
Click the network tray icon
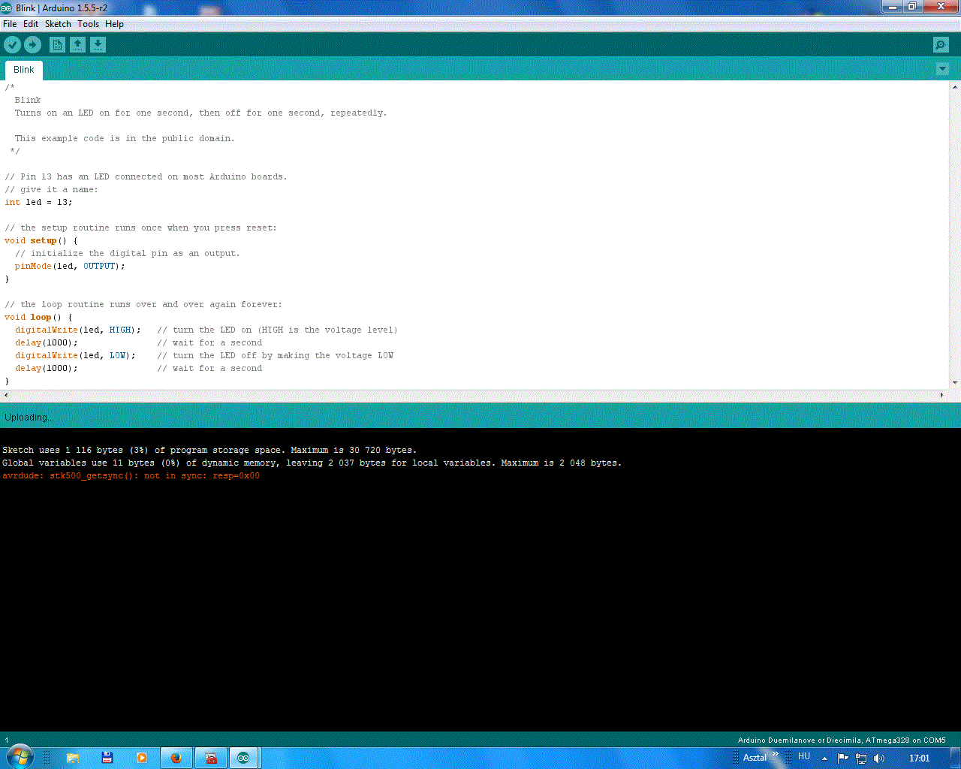point(861,758)
